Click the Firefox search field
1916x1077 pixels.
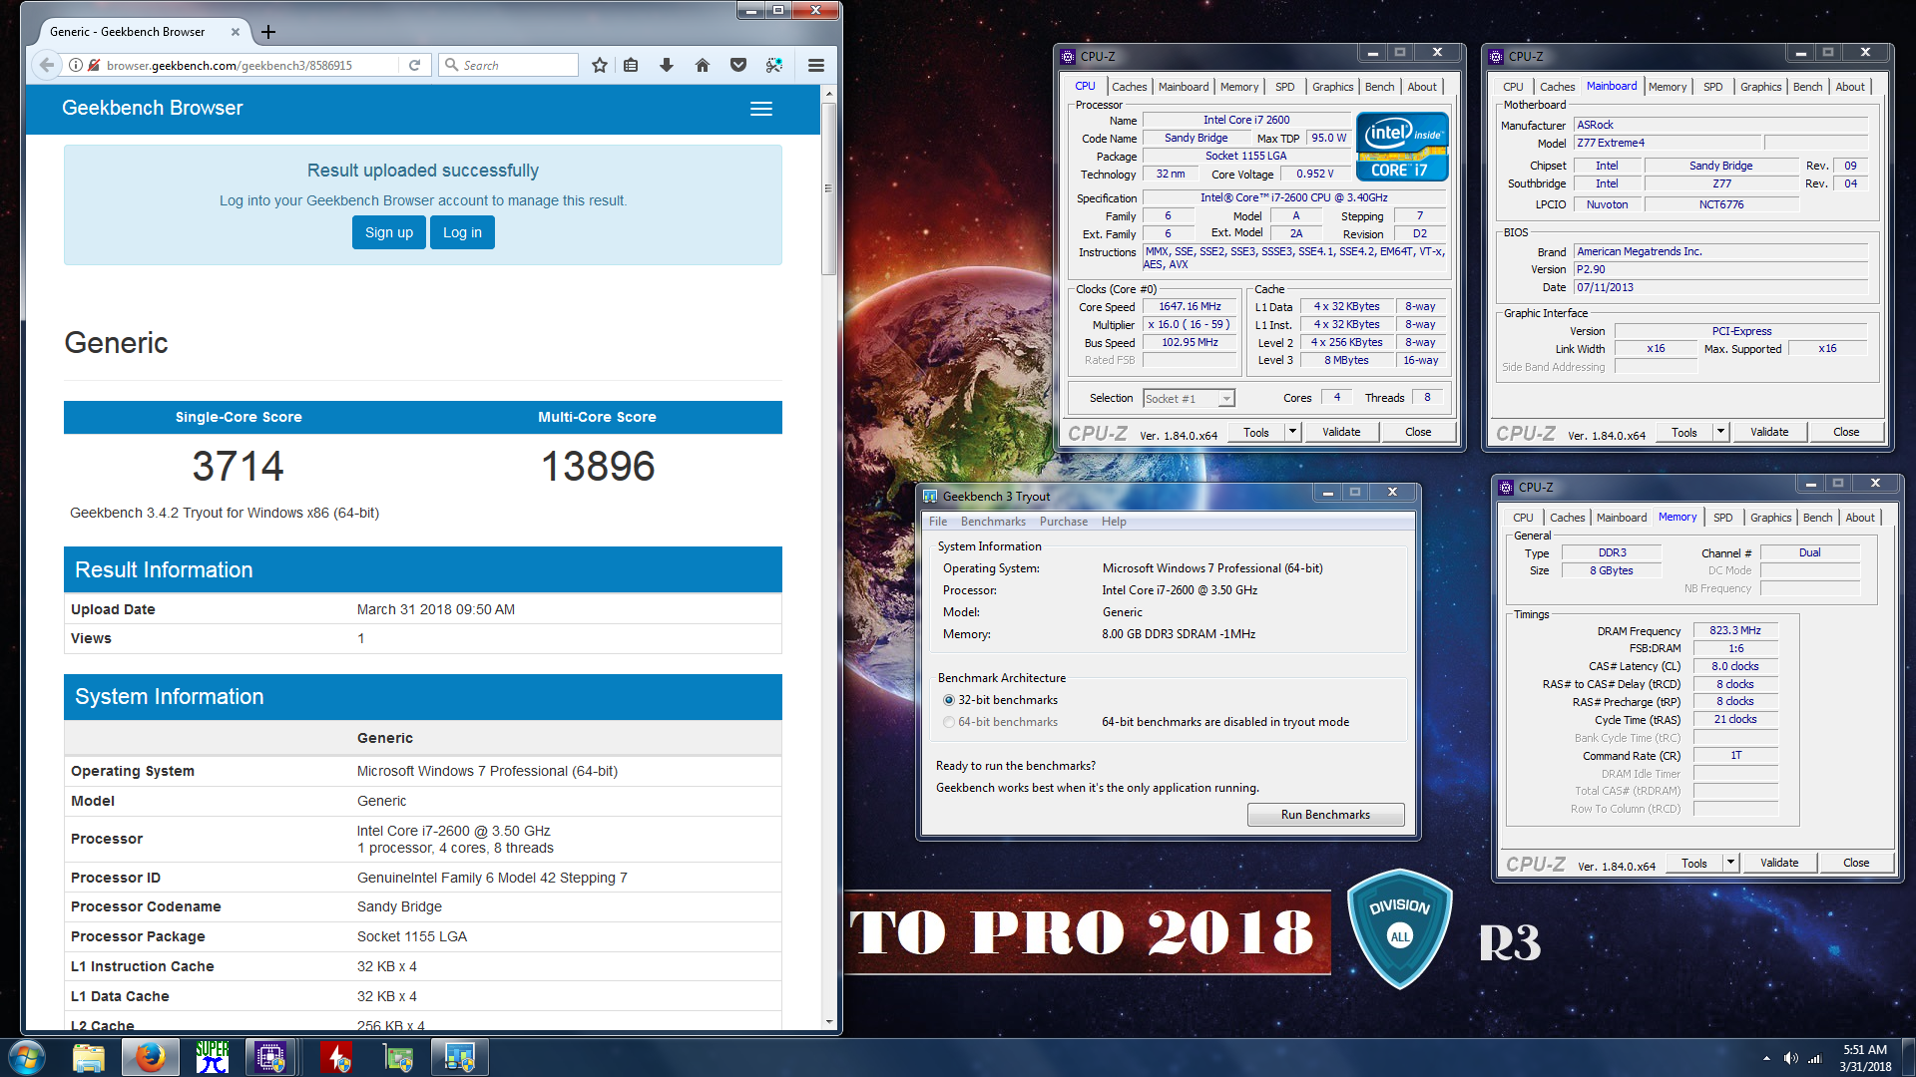point(508,65)
